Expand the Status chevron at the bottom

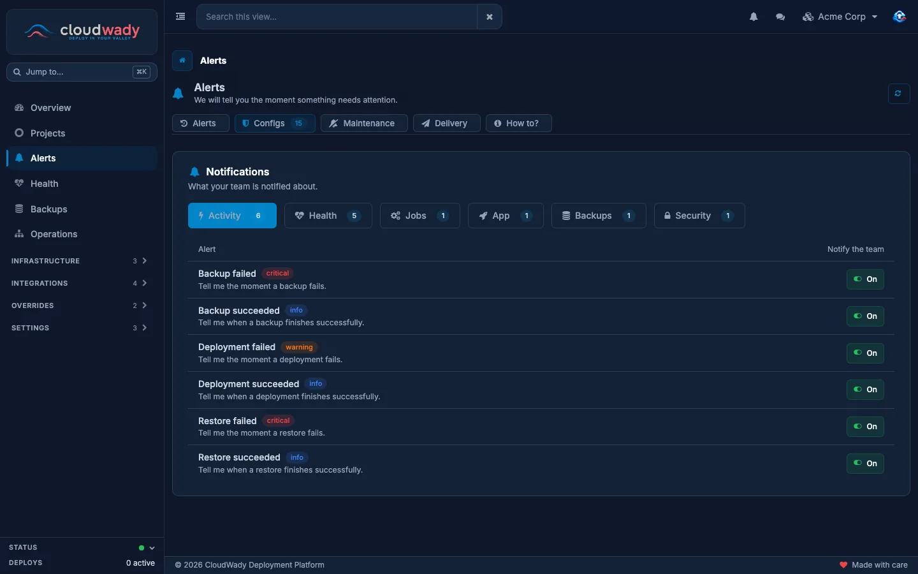point(152,548)
